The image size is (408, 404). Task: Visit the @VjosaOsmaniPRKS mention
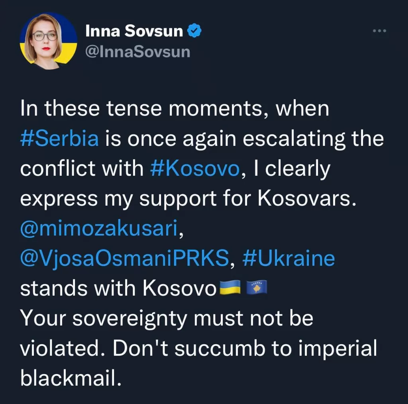125,258
